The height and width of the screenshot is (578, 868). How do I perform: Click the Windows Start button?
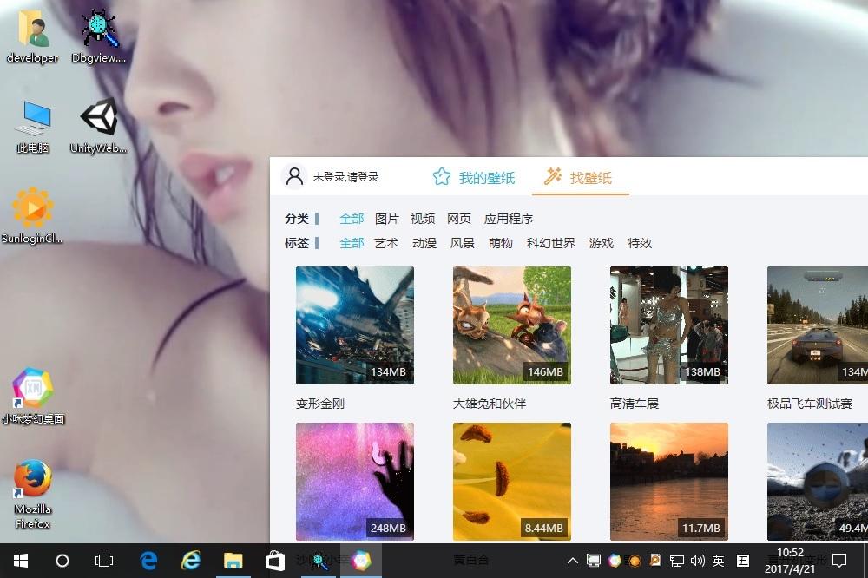pos(21,561)
